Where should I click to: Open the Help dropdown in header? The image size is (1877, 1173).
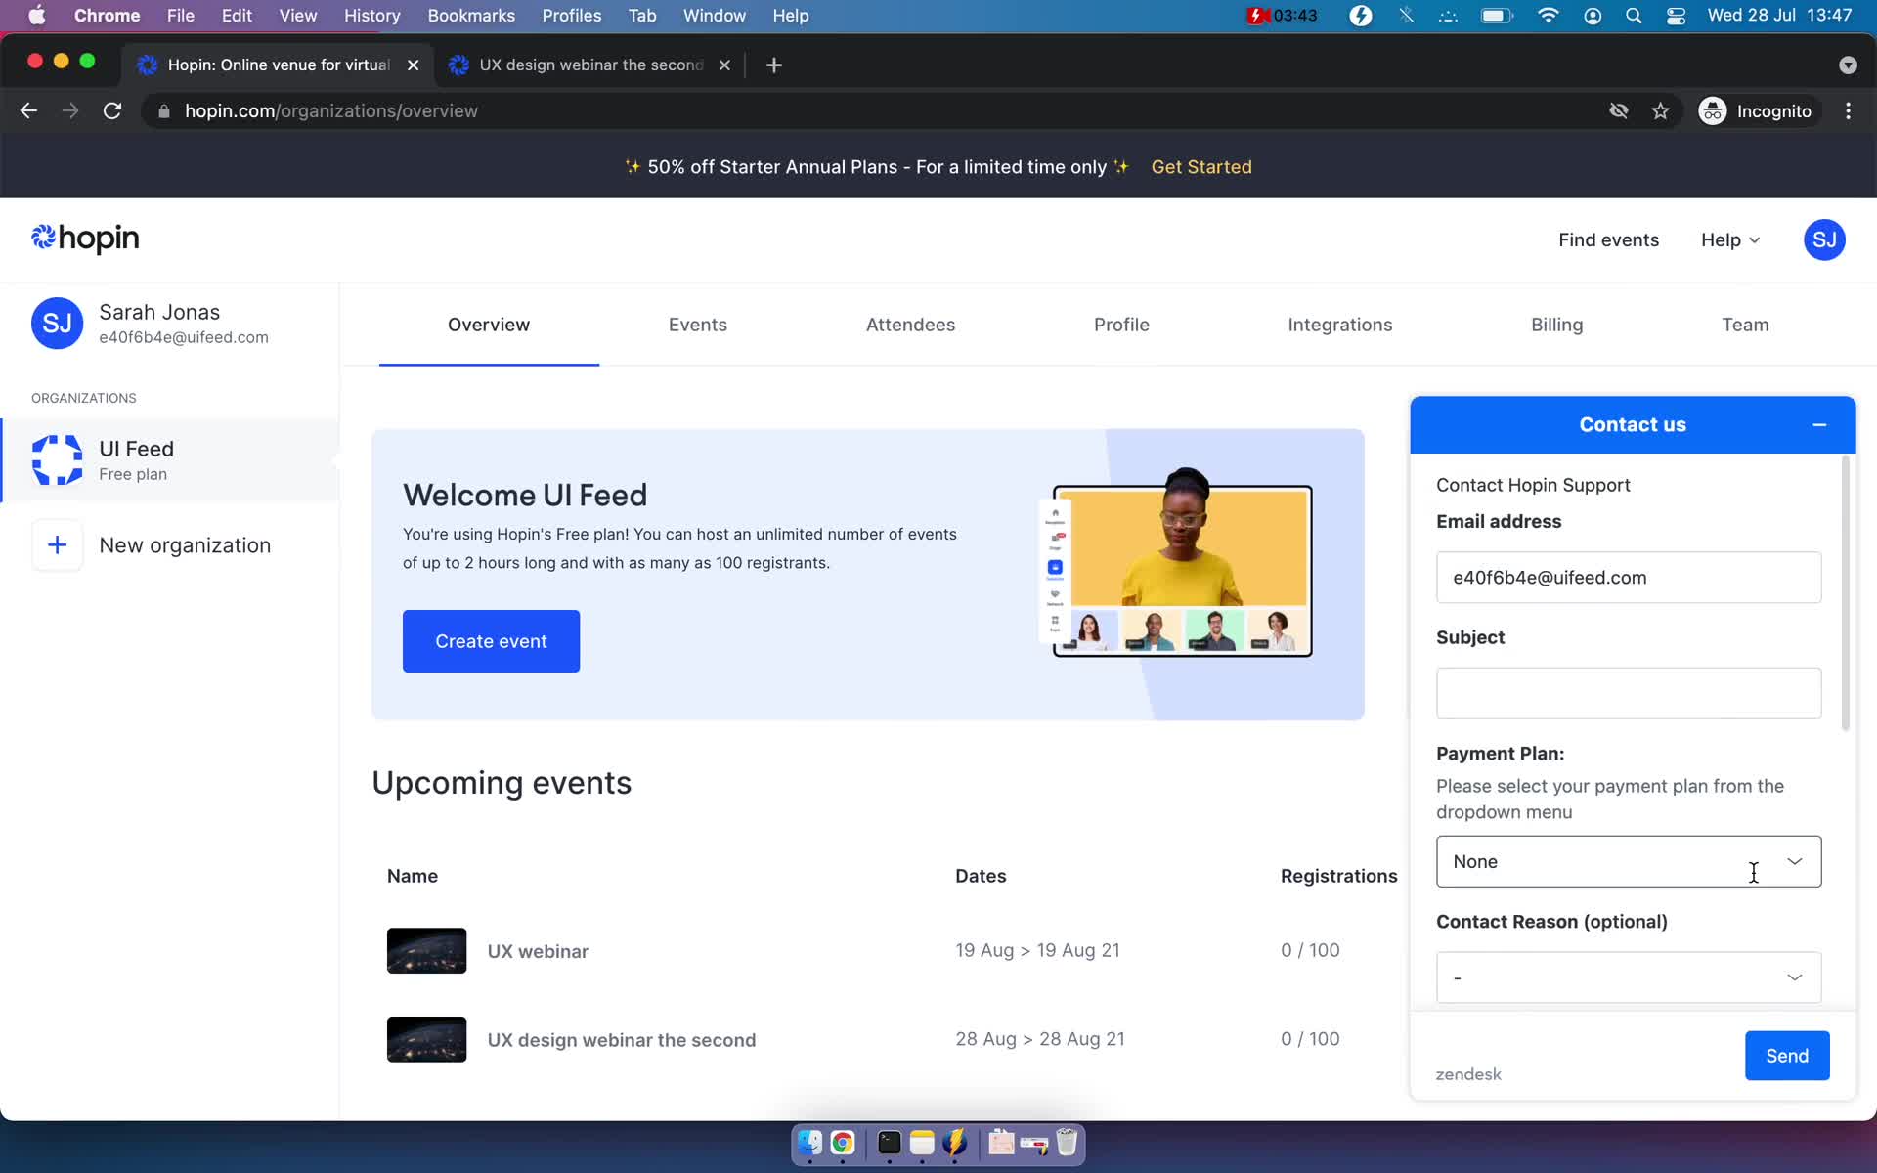click(x=1729, y=239)
